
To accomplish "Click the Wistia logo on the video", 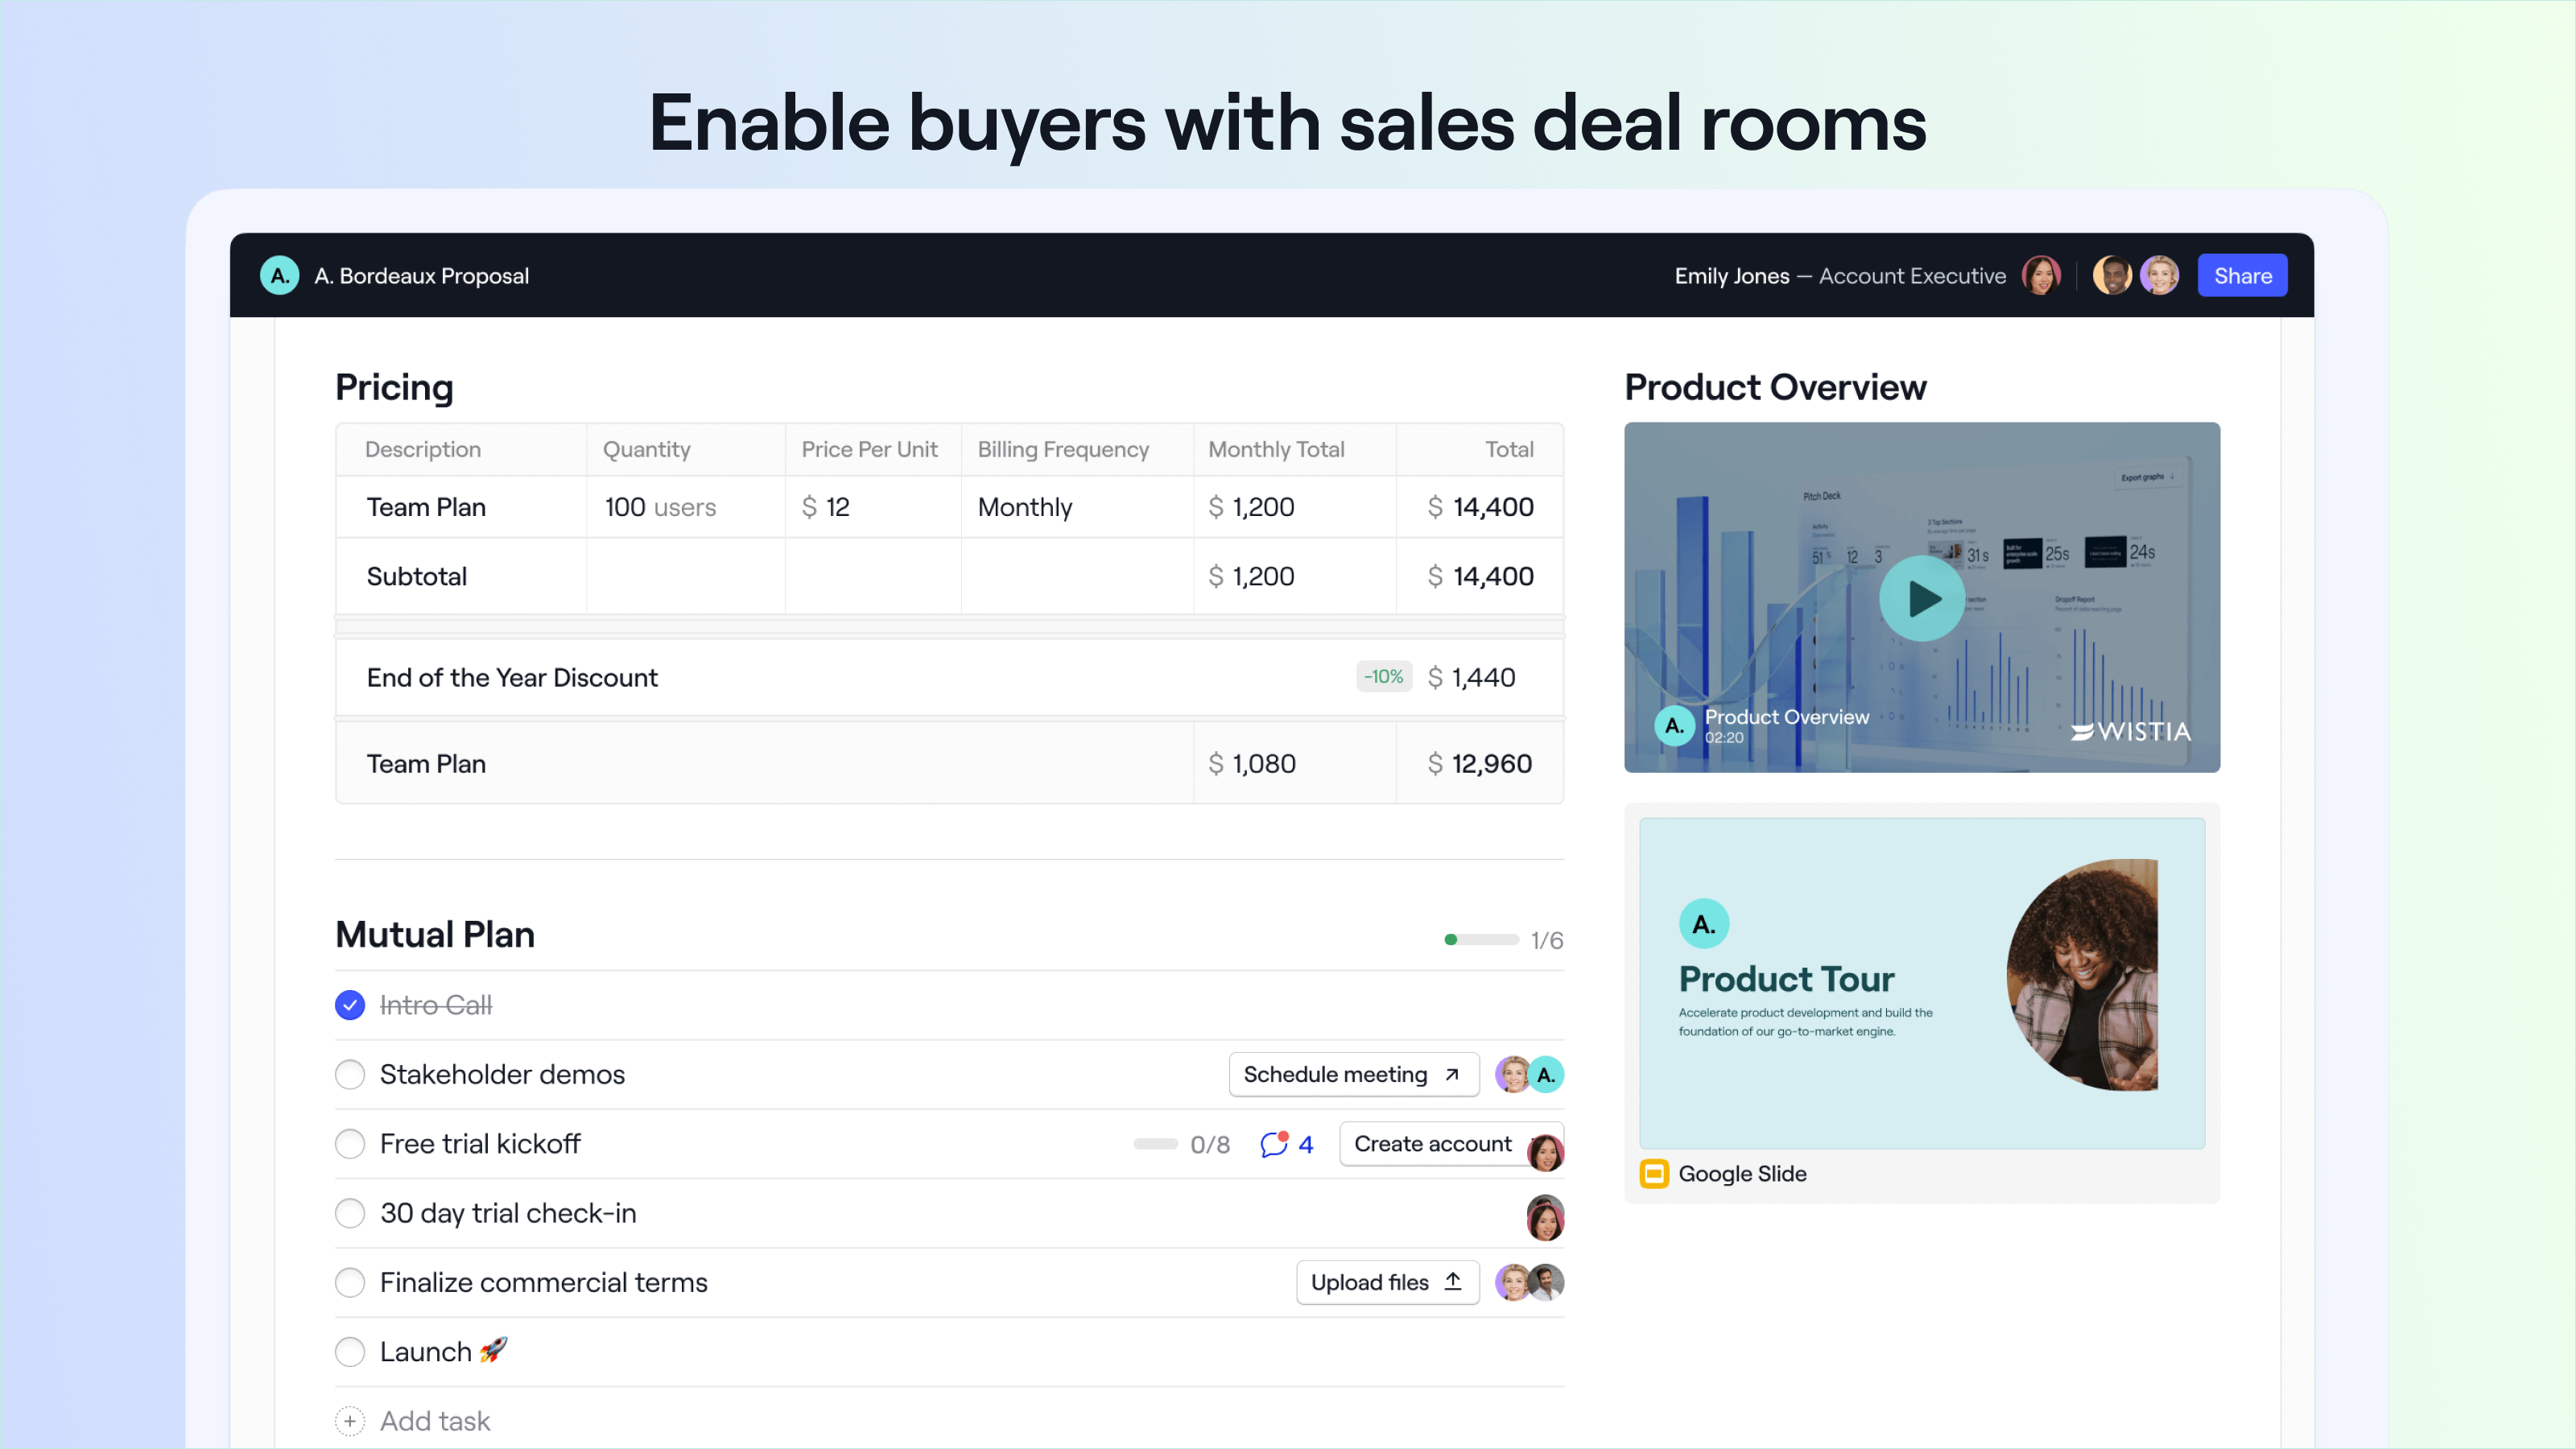I will pos(2131,731).
